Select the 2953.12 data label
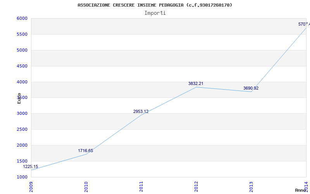The image size is (310, 194). (141, 111)
